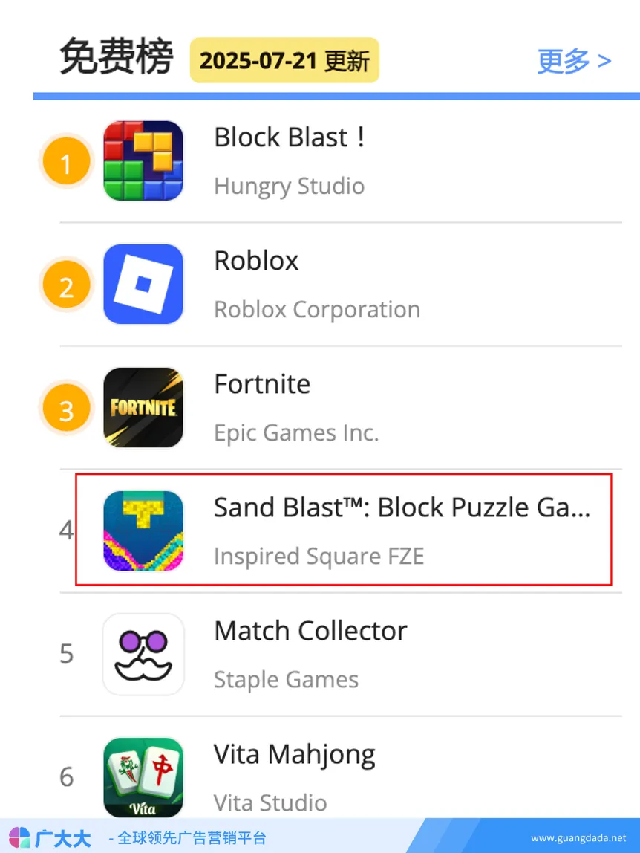Click the Epic Games Inc. developer name
Viewport: 640px width, 853px height.
point(296,433)
